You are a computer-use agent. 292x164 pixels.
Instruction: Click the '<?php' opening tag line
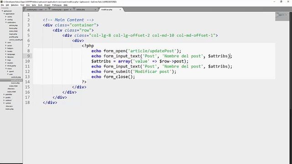tap(88, 46)
